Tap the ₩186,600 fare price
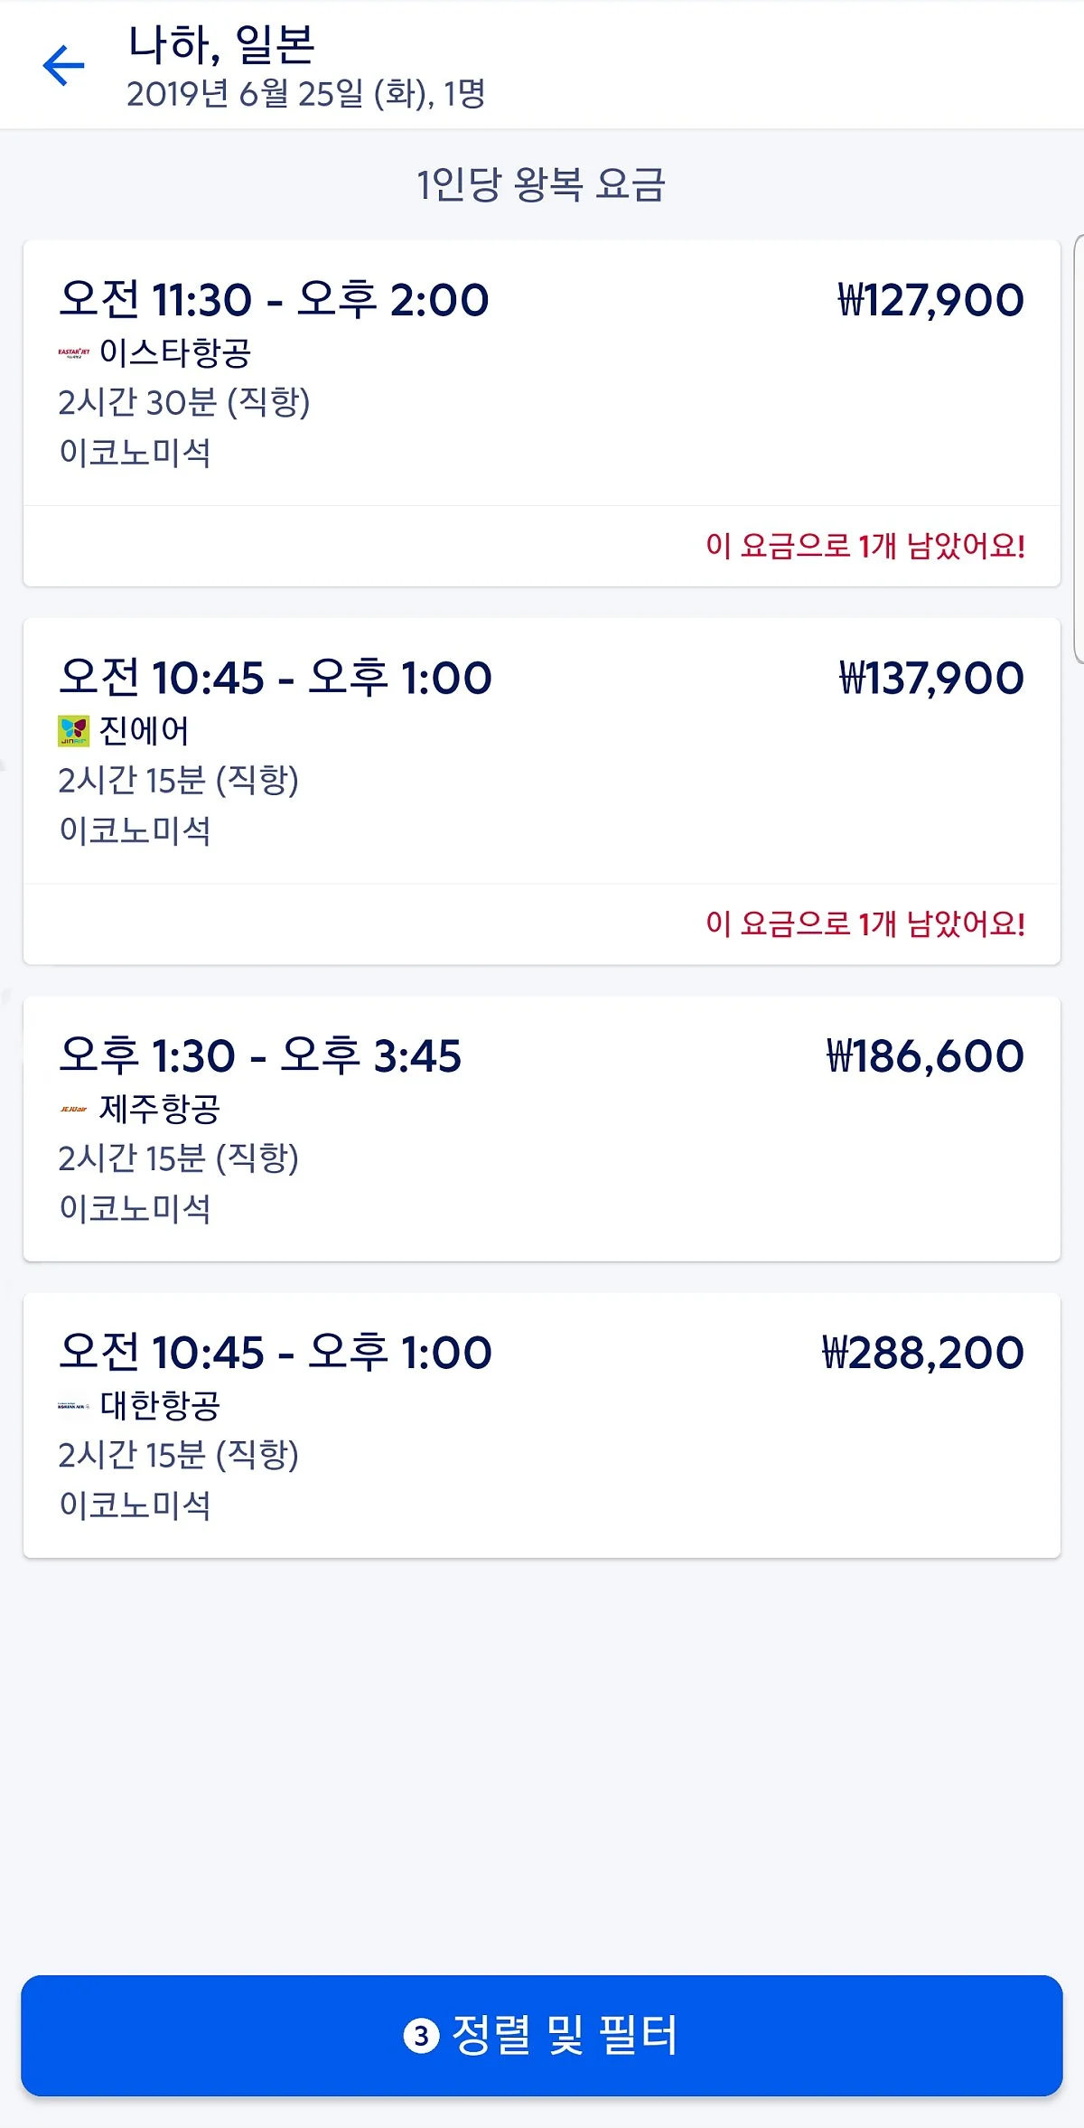 tap(925, 1055)
